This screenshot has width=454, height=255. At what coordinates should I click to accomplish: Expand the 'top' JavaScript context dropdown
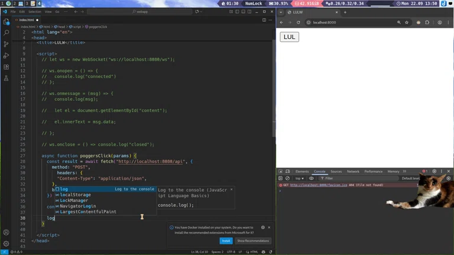[300, 178]
